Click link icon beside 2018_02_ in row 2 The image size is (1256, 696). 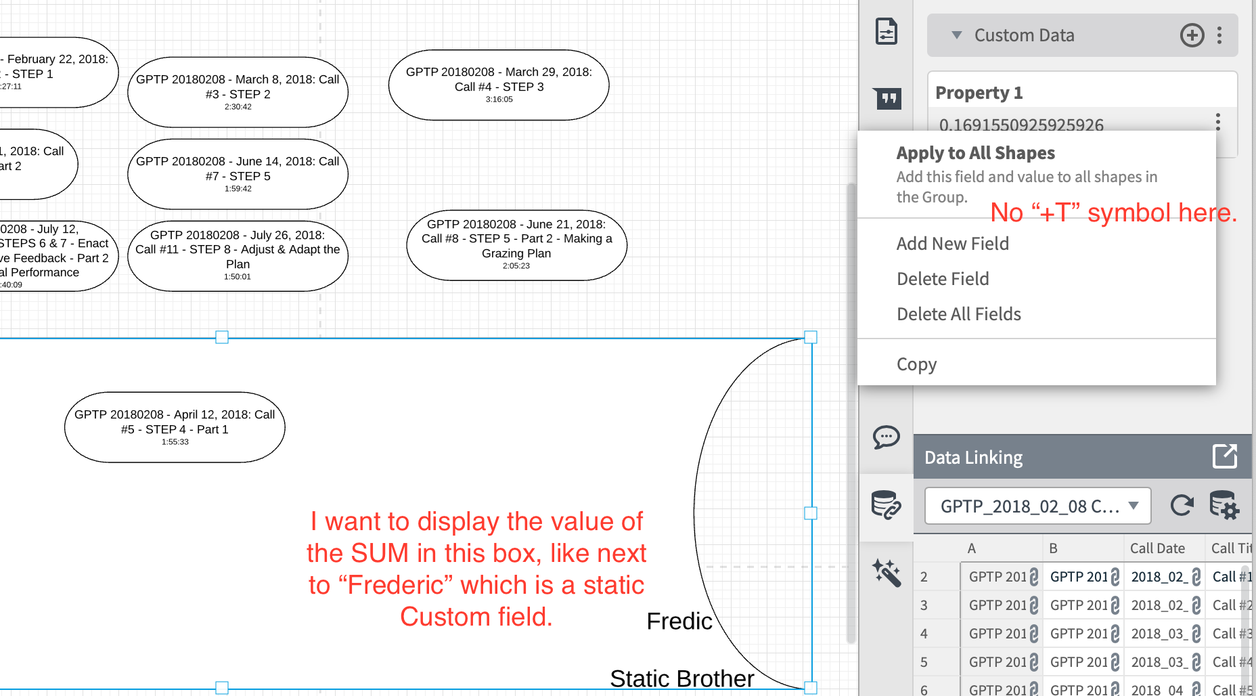tap(1196, 577)
